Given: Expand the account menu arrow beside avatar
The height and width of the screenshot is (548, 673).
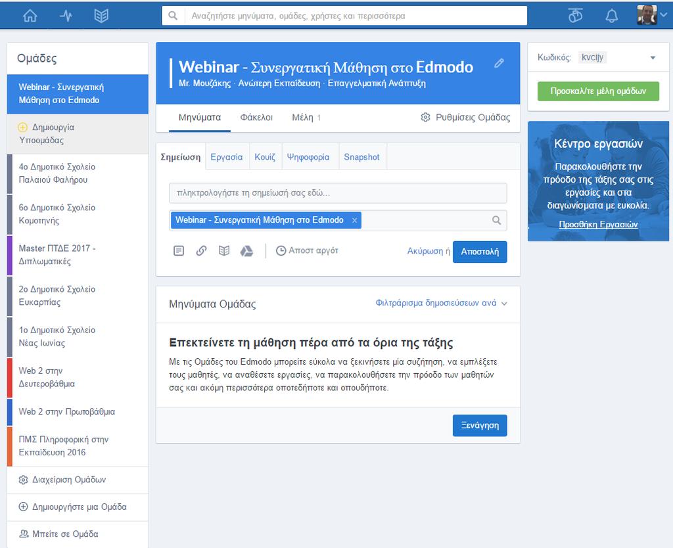Looking at the screenshot, I should pyautogui.click(x=663, y=14).
